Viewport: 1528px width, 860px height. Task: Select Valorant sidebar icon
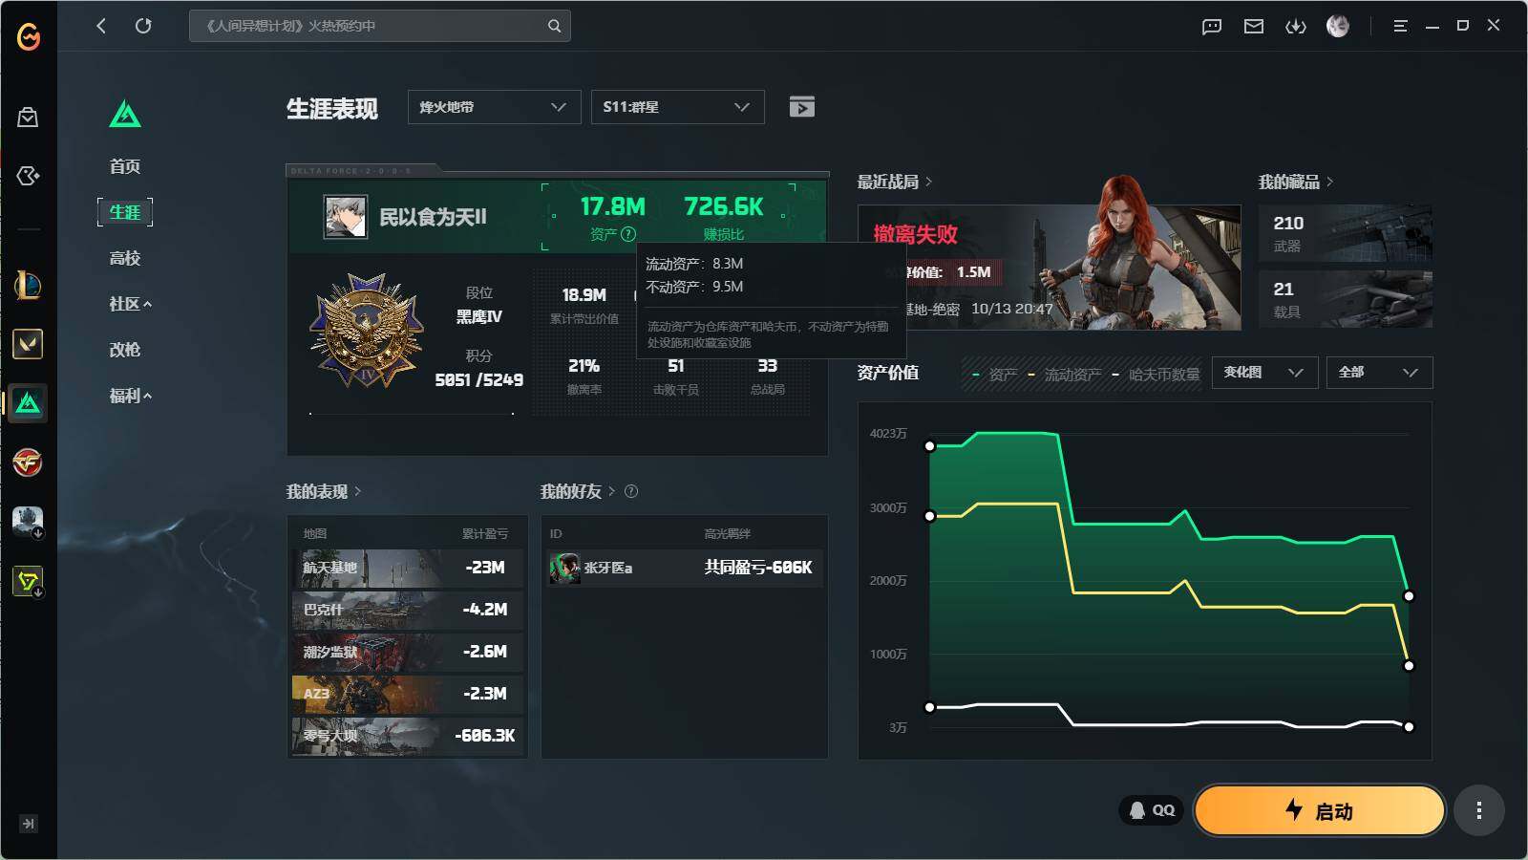28,344
